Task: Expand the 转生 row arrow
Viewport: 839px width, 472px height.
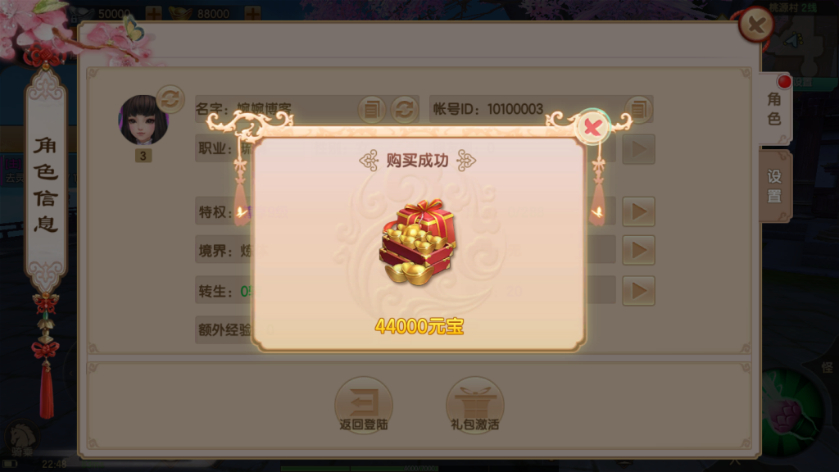Action: 639,291
